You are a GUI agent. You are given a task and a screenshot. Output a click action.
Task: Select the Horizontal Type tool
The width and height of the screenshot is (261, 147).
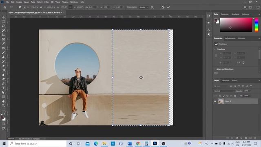[3, 88]
